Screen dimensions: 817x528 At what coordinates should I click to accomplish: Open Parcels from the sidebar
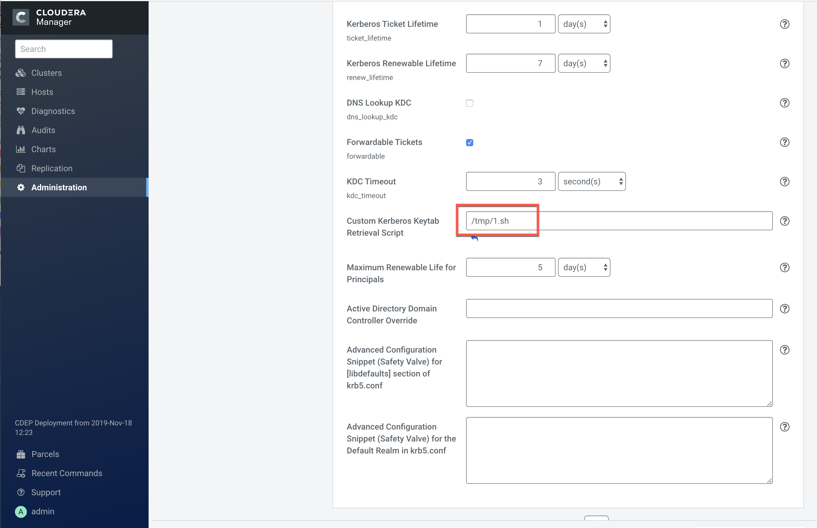coord(45,454)
